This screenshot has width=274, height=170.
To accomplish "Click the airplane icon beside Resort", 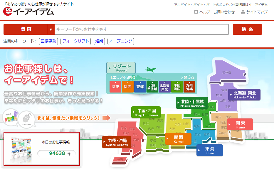I will click(151, 70).
